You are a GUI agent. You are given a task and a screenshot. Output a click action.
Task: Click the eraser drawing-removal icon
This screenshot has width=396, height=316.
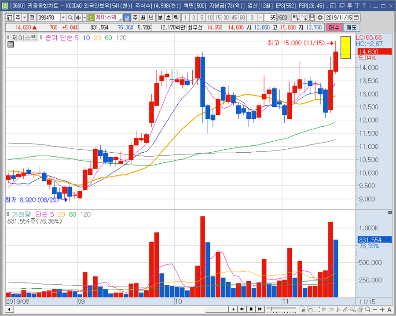pyautogui.click(x=353, y=309)
